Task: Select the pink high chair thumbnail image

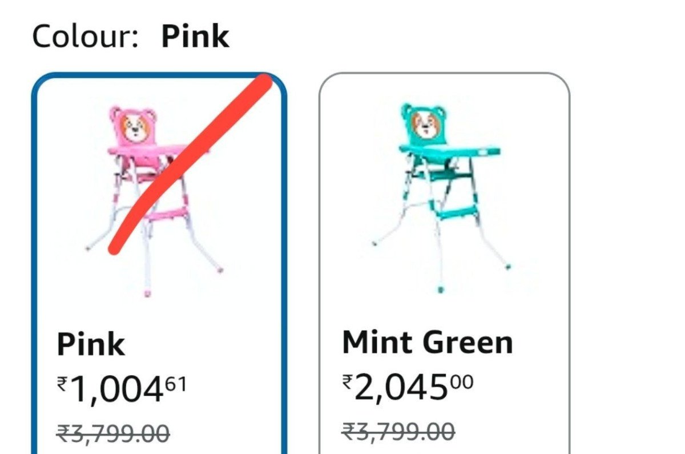Action: tap(154, 200)
